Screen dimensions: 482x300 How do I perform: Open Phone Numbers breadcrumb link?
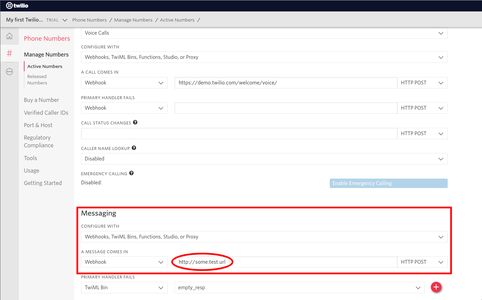[89, 20]
